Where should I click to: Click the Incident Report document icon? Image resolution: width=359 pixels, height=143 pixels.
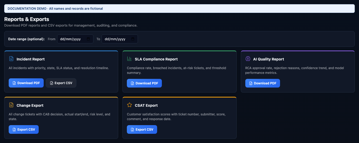point(11,59)
